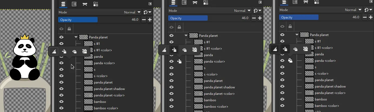Click the lock column header icon in the right panel
The height and width of the screenshot is (112, 374).
(x=290, y=26)
